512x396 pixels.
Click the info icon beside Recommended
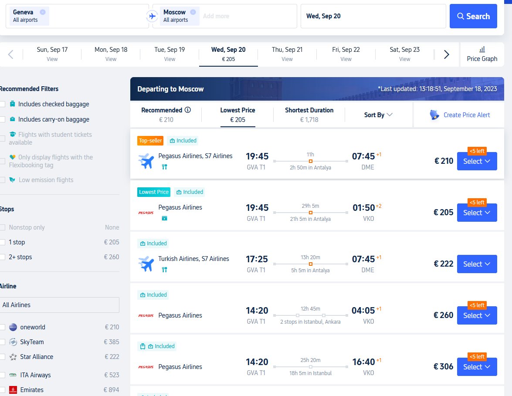click(x=188, y=110)
